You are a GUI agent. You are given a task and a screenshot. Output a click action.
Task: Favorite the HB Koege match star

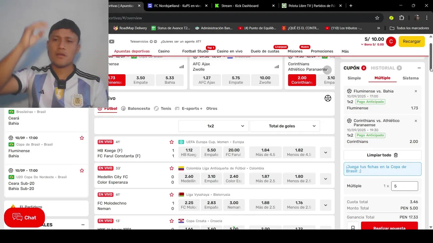click(x=172, y=142)
